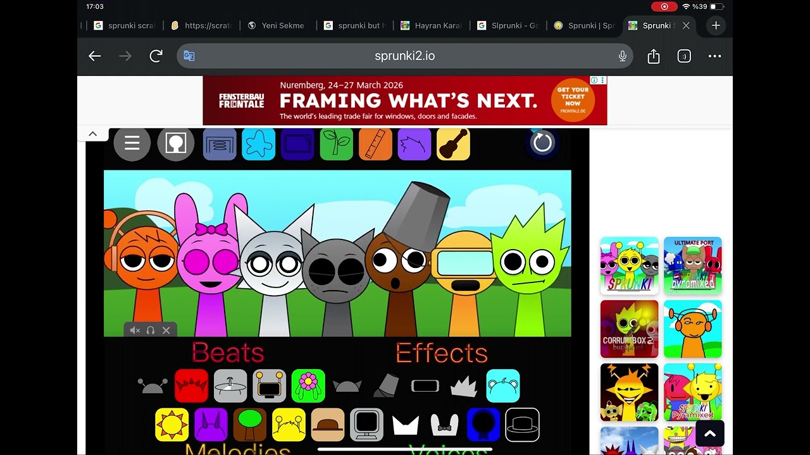Select the green plant sprout icon
The width and height of the screenshot is (810, 455).
(x=336, y=144)
